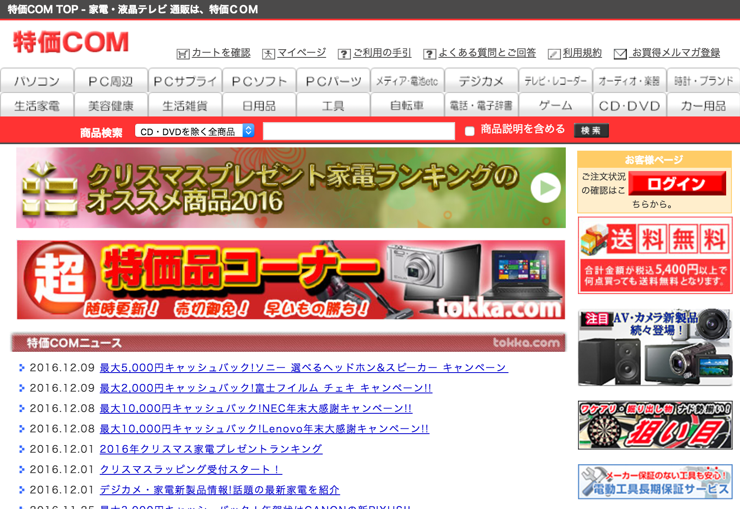Select the PCサプライ category tab
The height and width of the screenshot is (509, 740).
click(185, 81)
